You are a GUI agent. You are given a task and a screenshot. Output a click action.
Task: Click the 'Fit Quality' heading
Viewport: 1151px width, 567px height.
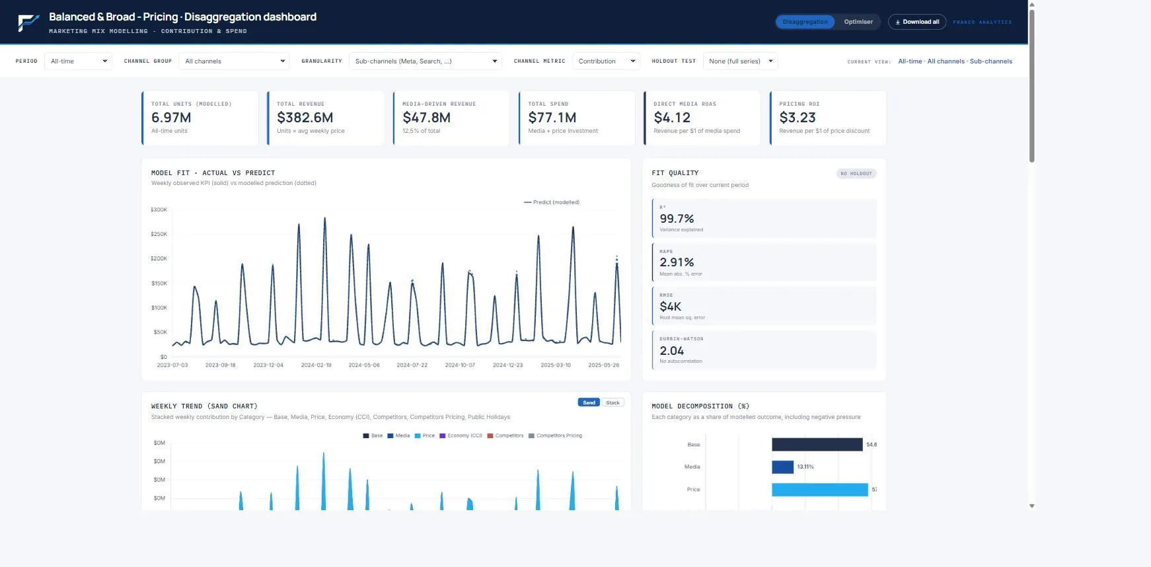tap(675, 173)
